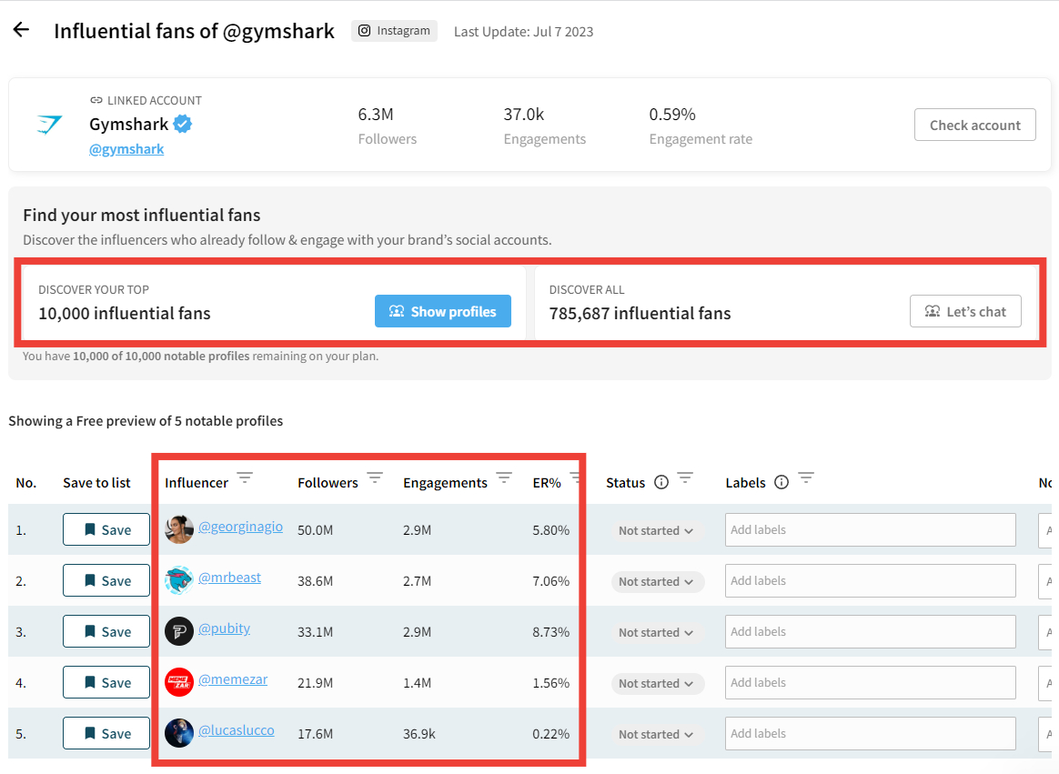Save @memezar to a list
This screenshot has height=774, width=1059.
(106, 682)
